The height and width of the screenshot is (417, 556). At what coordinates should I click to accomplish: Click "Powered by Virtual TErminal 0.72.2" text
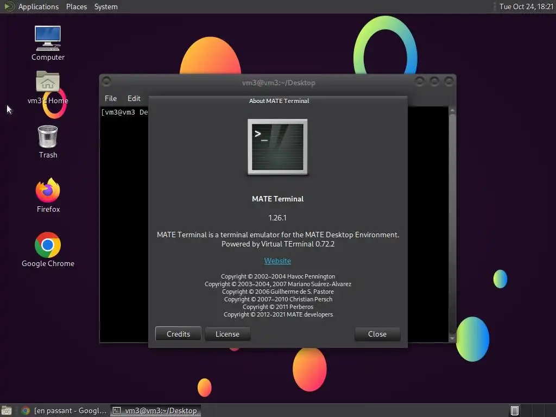pyautogui.click(x=278, y=244)
